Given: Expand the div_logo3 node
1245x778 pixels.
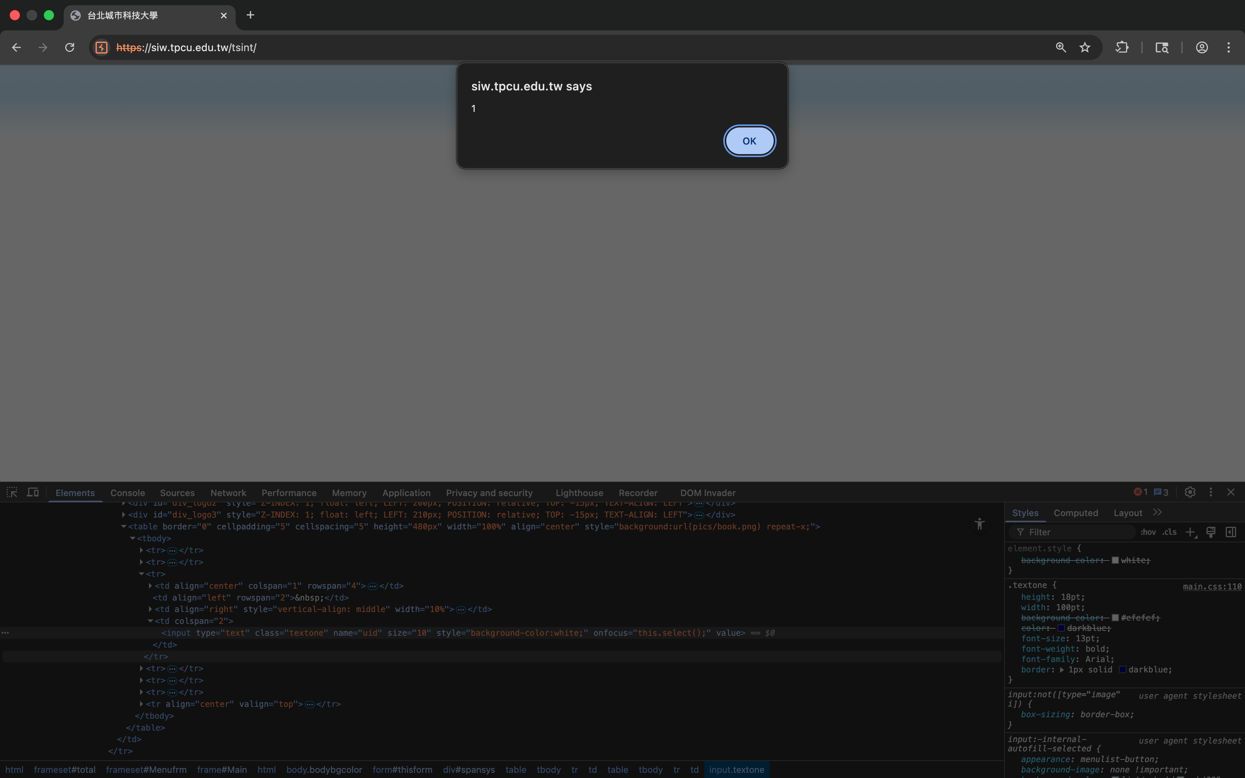Looking at the screenshot, I should [x=123, y=515].
